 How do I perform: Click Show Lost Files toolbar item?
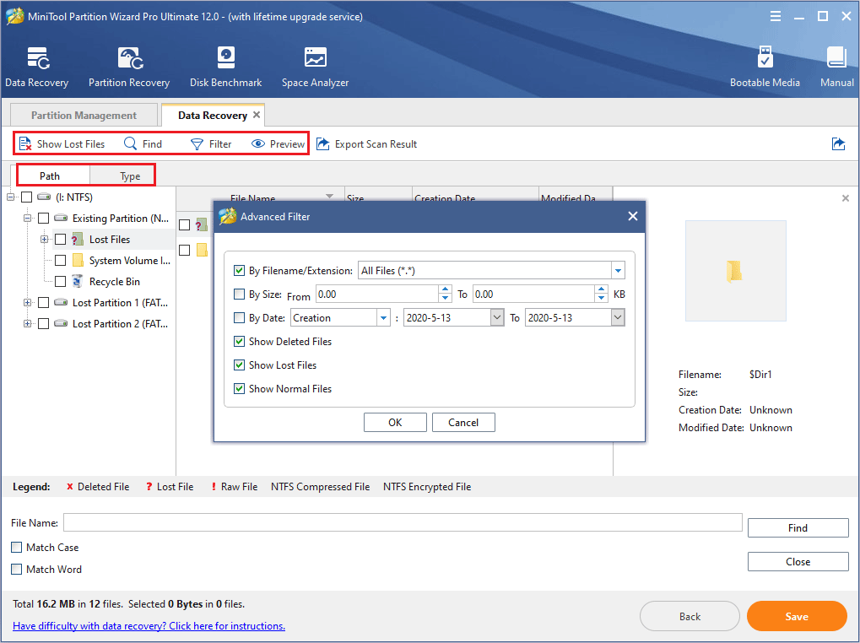(62, 144)
